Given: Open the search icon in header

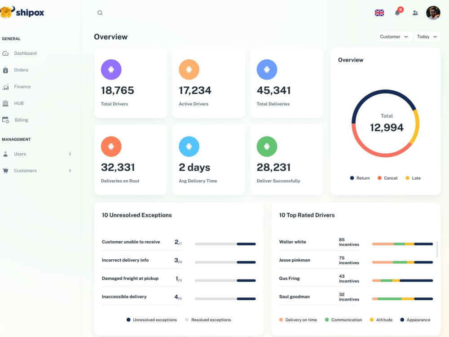Looking at the screenshot, I should [100, 13].
